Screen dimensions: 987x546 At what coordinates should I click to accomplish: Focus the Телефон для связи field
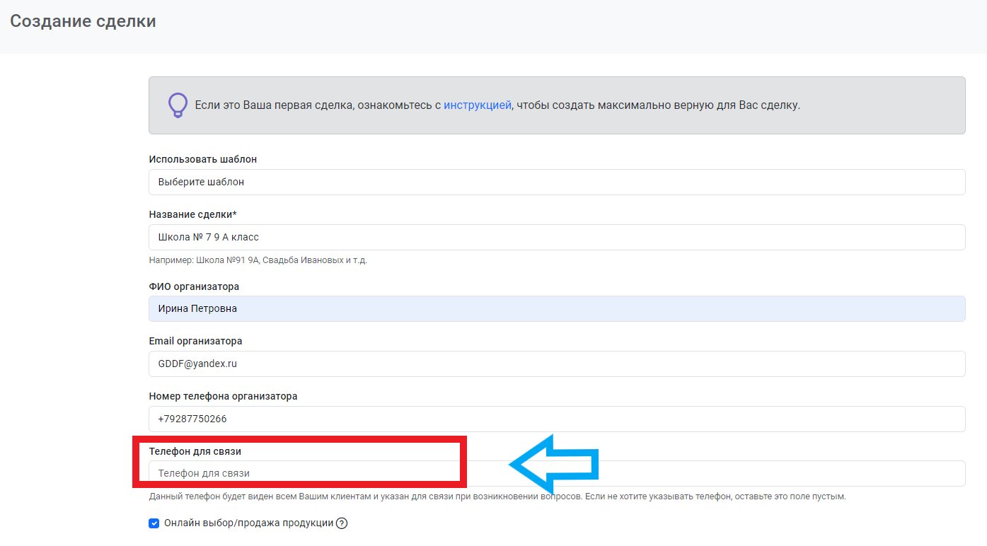[x=557, y=473]
